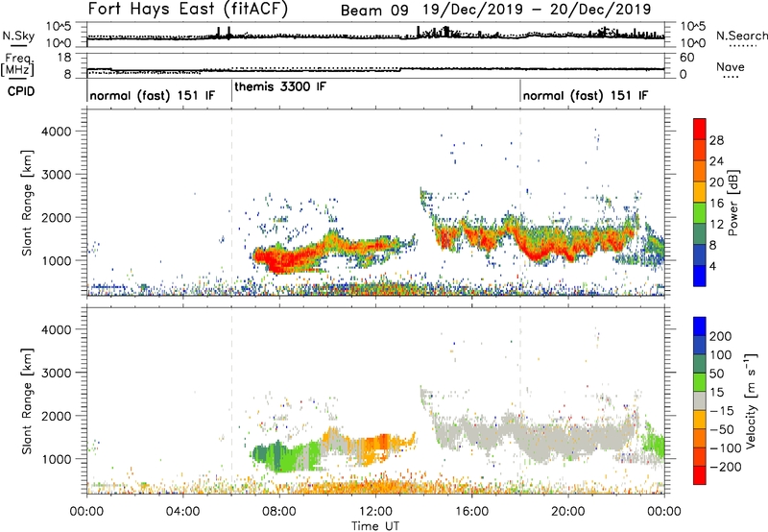Click the green velocity scatter patch near 08:00
This screenshot has width=768, height=532.
(285, 456)
